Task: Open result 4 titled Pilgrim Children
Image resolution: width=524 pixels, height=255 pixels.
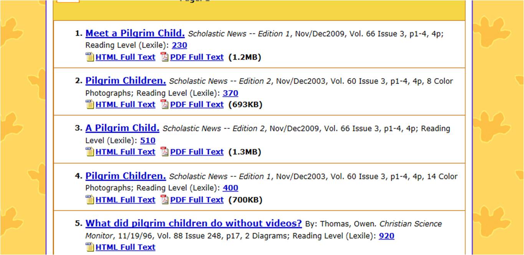Action: coord(126,176)
